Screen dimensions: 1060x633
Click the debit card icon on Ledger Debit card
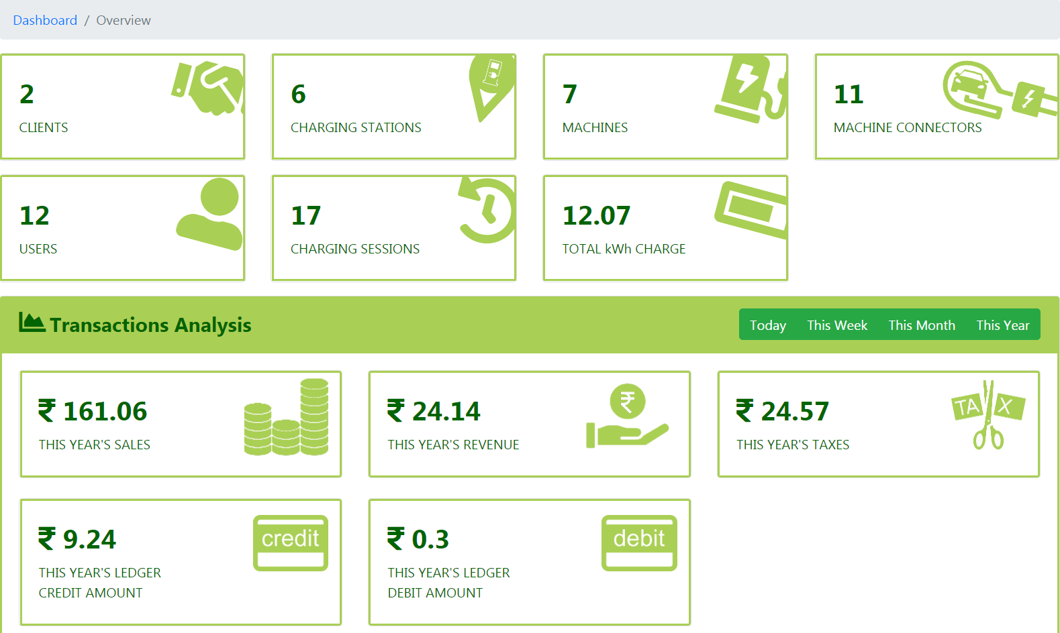[x=639, y=543]
